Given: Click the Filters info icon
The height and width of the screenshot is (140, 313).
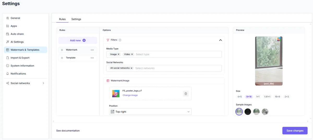Looking at the screenshot, I should pos(120,40).
